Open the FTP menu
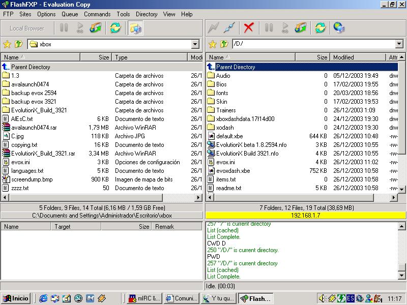This screenshot has height=305, width=407. click(8, 14)
